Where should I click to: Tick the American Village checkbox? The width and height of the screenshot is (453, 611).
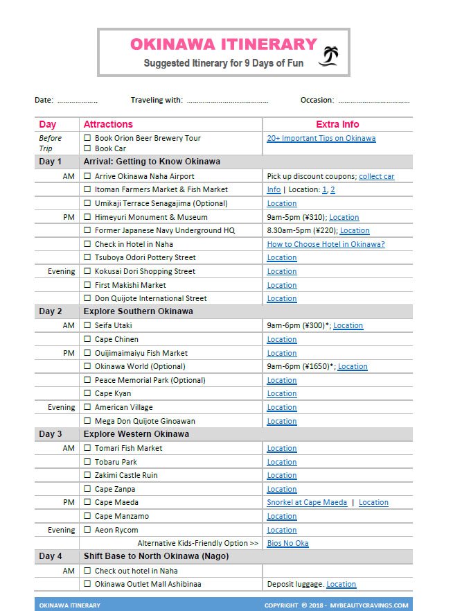click(x=87, y=407)
